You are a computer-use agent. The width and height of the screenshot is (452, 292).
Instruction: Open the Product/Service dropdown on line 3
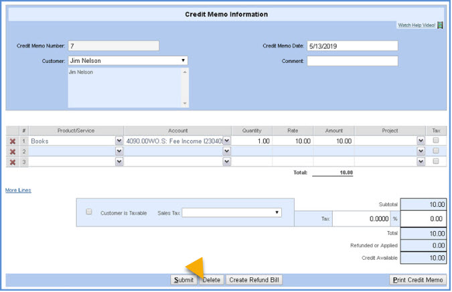click(x=119, y=161)
